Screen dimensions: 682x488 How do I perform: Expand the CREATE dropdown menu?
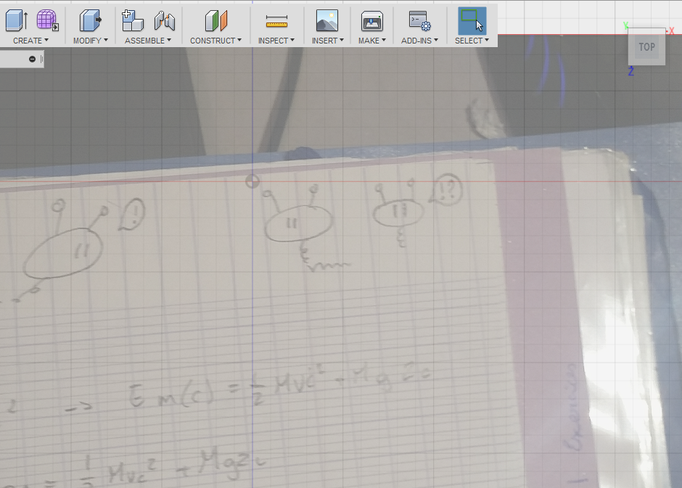(x=31, y=41)
